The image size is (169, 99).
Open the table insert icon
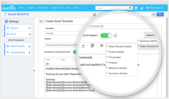[x=48, y=64]
